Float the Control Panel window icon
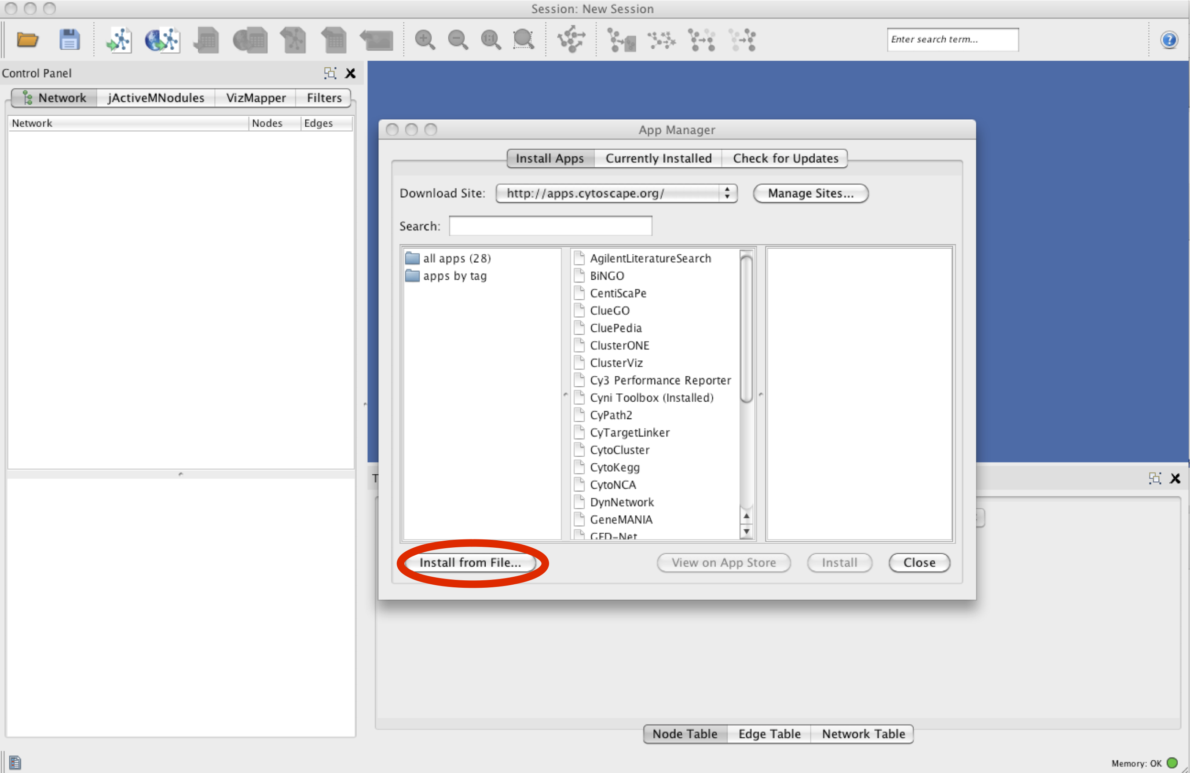Image resolution: width=1190 pixels, height=773 pixels. [330, 73]
